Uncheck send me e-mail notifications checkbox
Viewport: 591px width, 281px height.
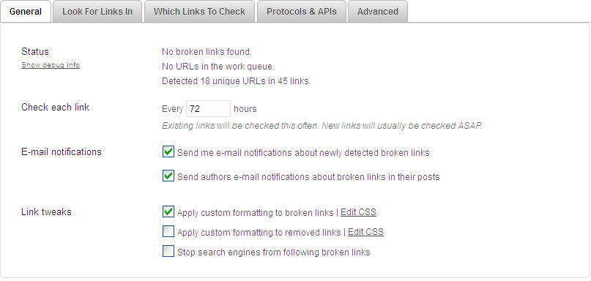coord(168,151)
